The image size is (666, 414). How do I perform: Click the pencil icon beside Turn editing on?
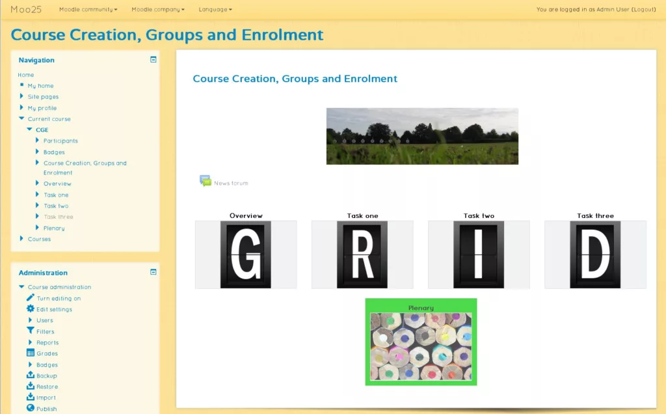pyautogui.click(x=30, y=298)
